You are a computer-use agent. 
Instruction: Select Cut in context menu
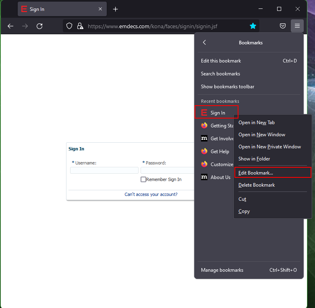[272, 199]
